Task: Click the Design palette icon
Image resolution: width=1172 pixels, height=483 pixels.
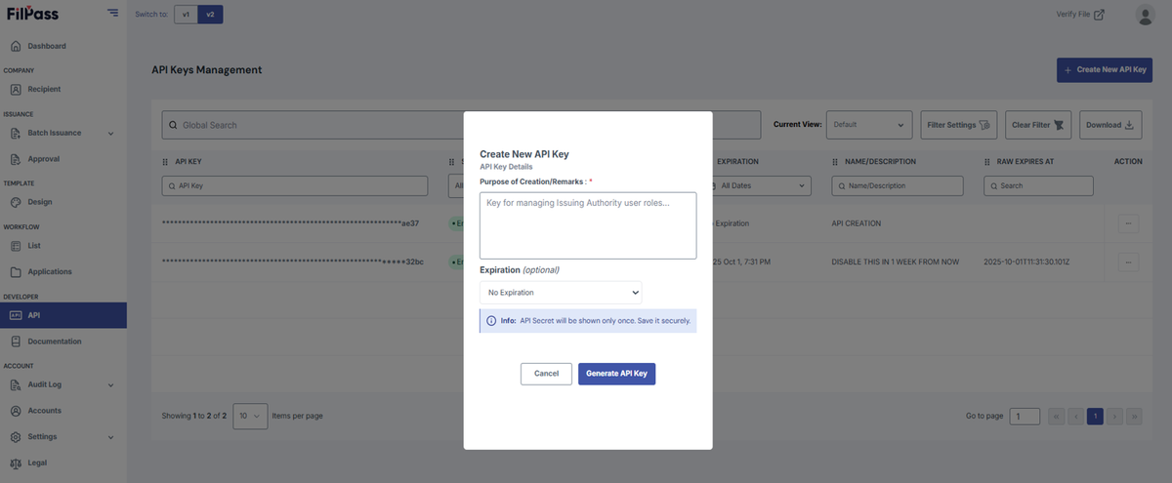Action: coord(16,202)
